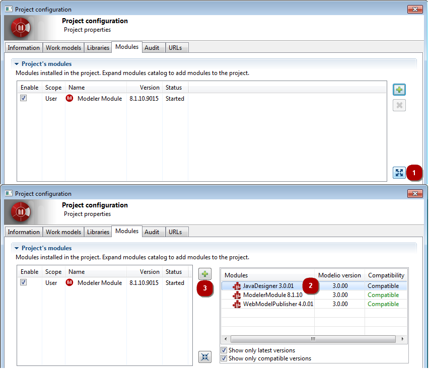Image resolution: width=429 pixels, height=369 pixels.
Task: Click Version column header in upper window
Action: (145, 88)
